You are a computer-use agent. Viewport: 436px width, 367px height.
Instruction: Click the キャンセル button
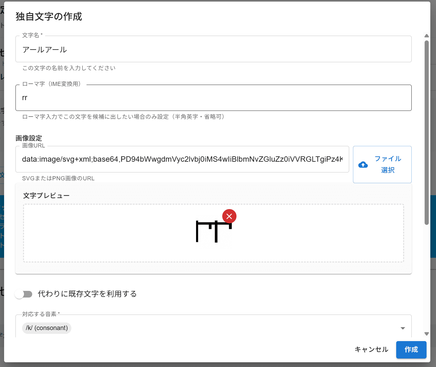pyautogui.click(x=371, y=349)
